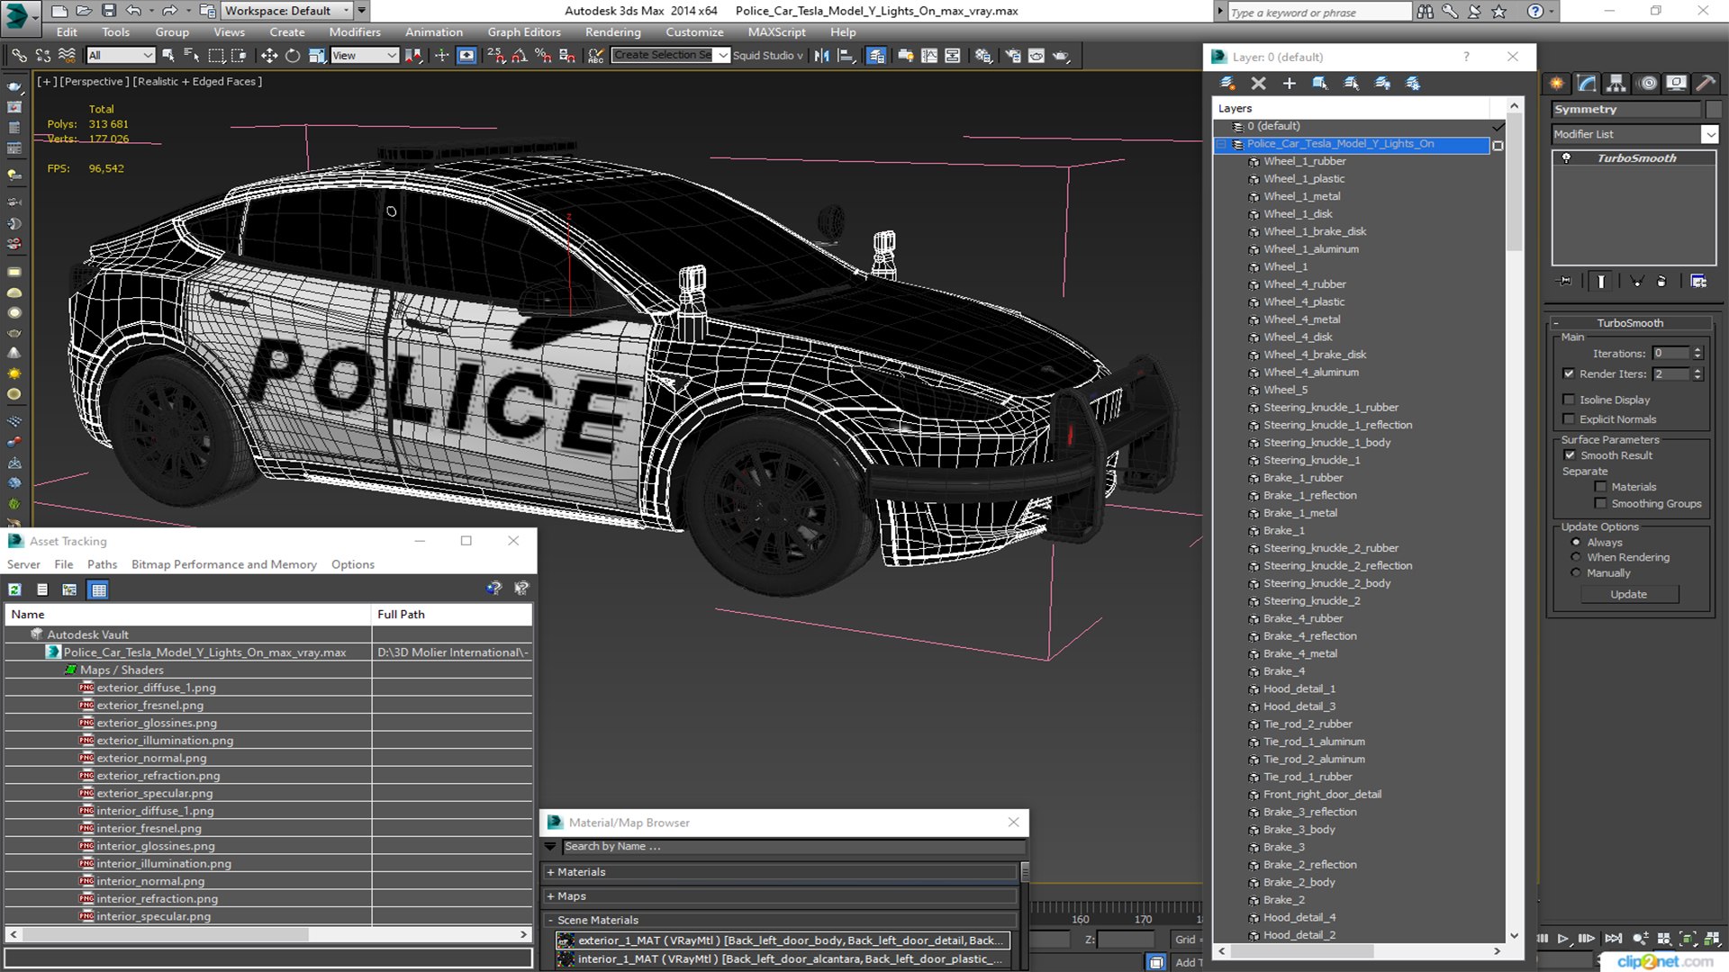Open the Workspace Default dropdown
Image resolution: width=1729 pixels, height=972 pixels.
point(287,11)
